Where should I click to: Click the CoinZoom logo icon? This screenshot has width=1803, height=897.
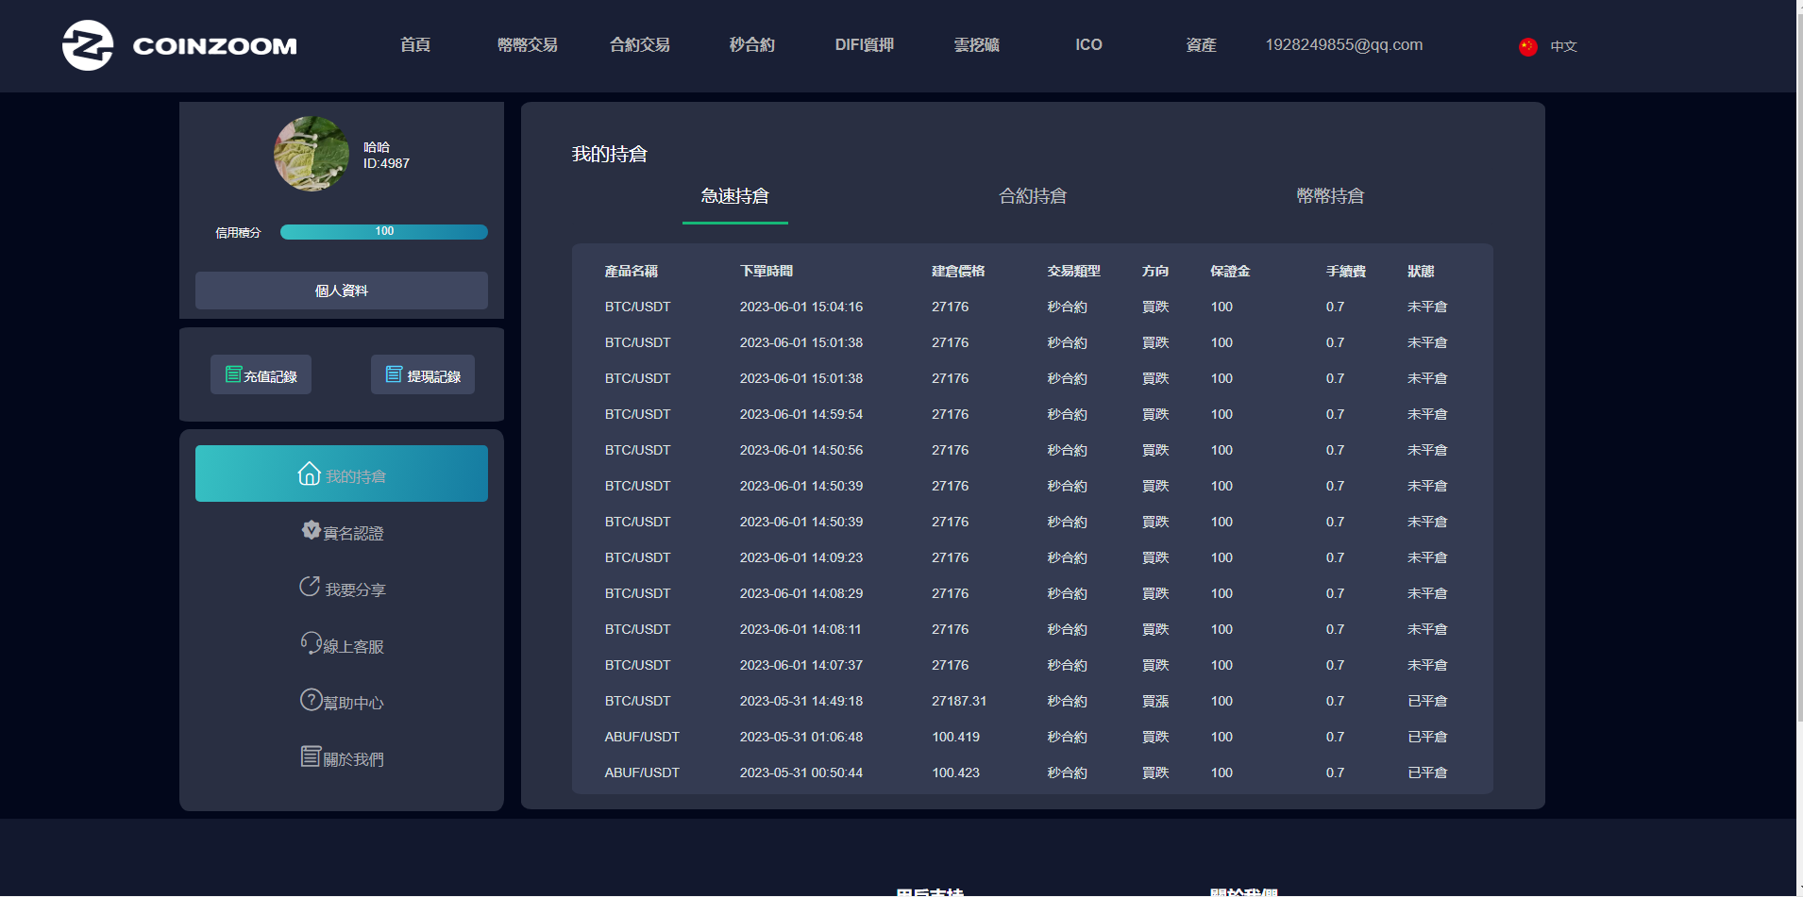tap(88, 45)
